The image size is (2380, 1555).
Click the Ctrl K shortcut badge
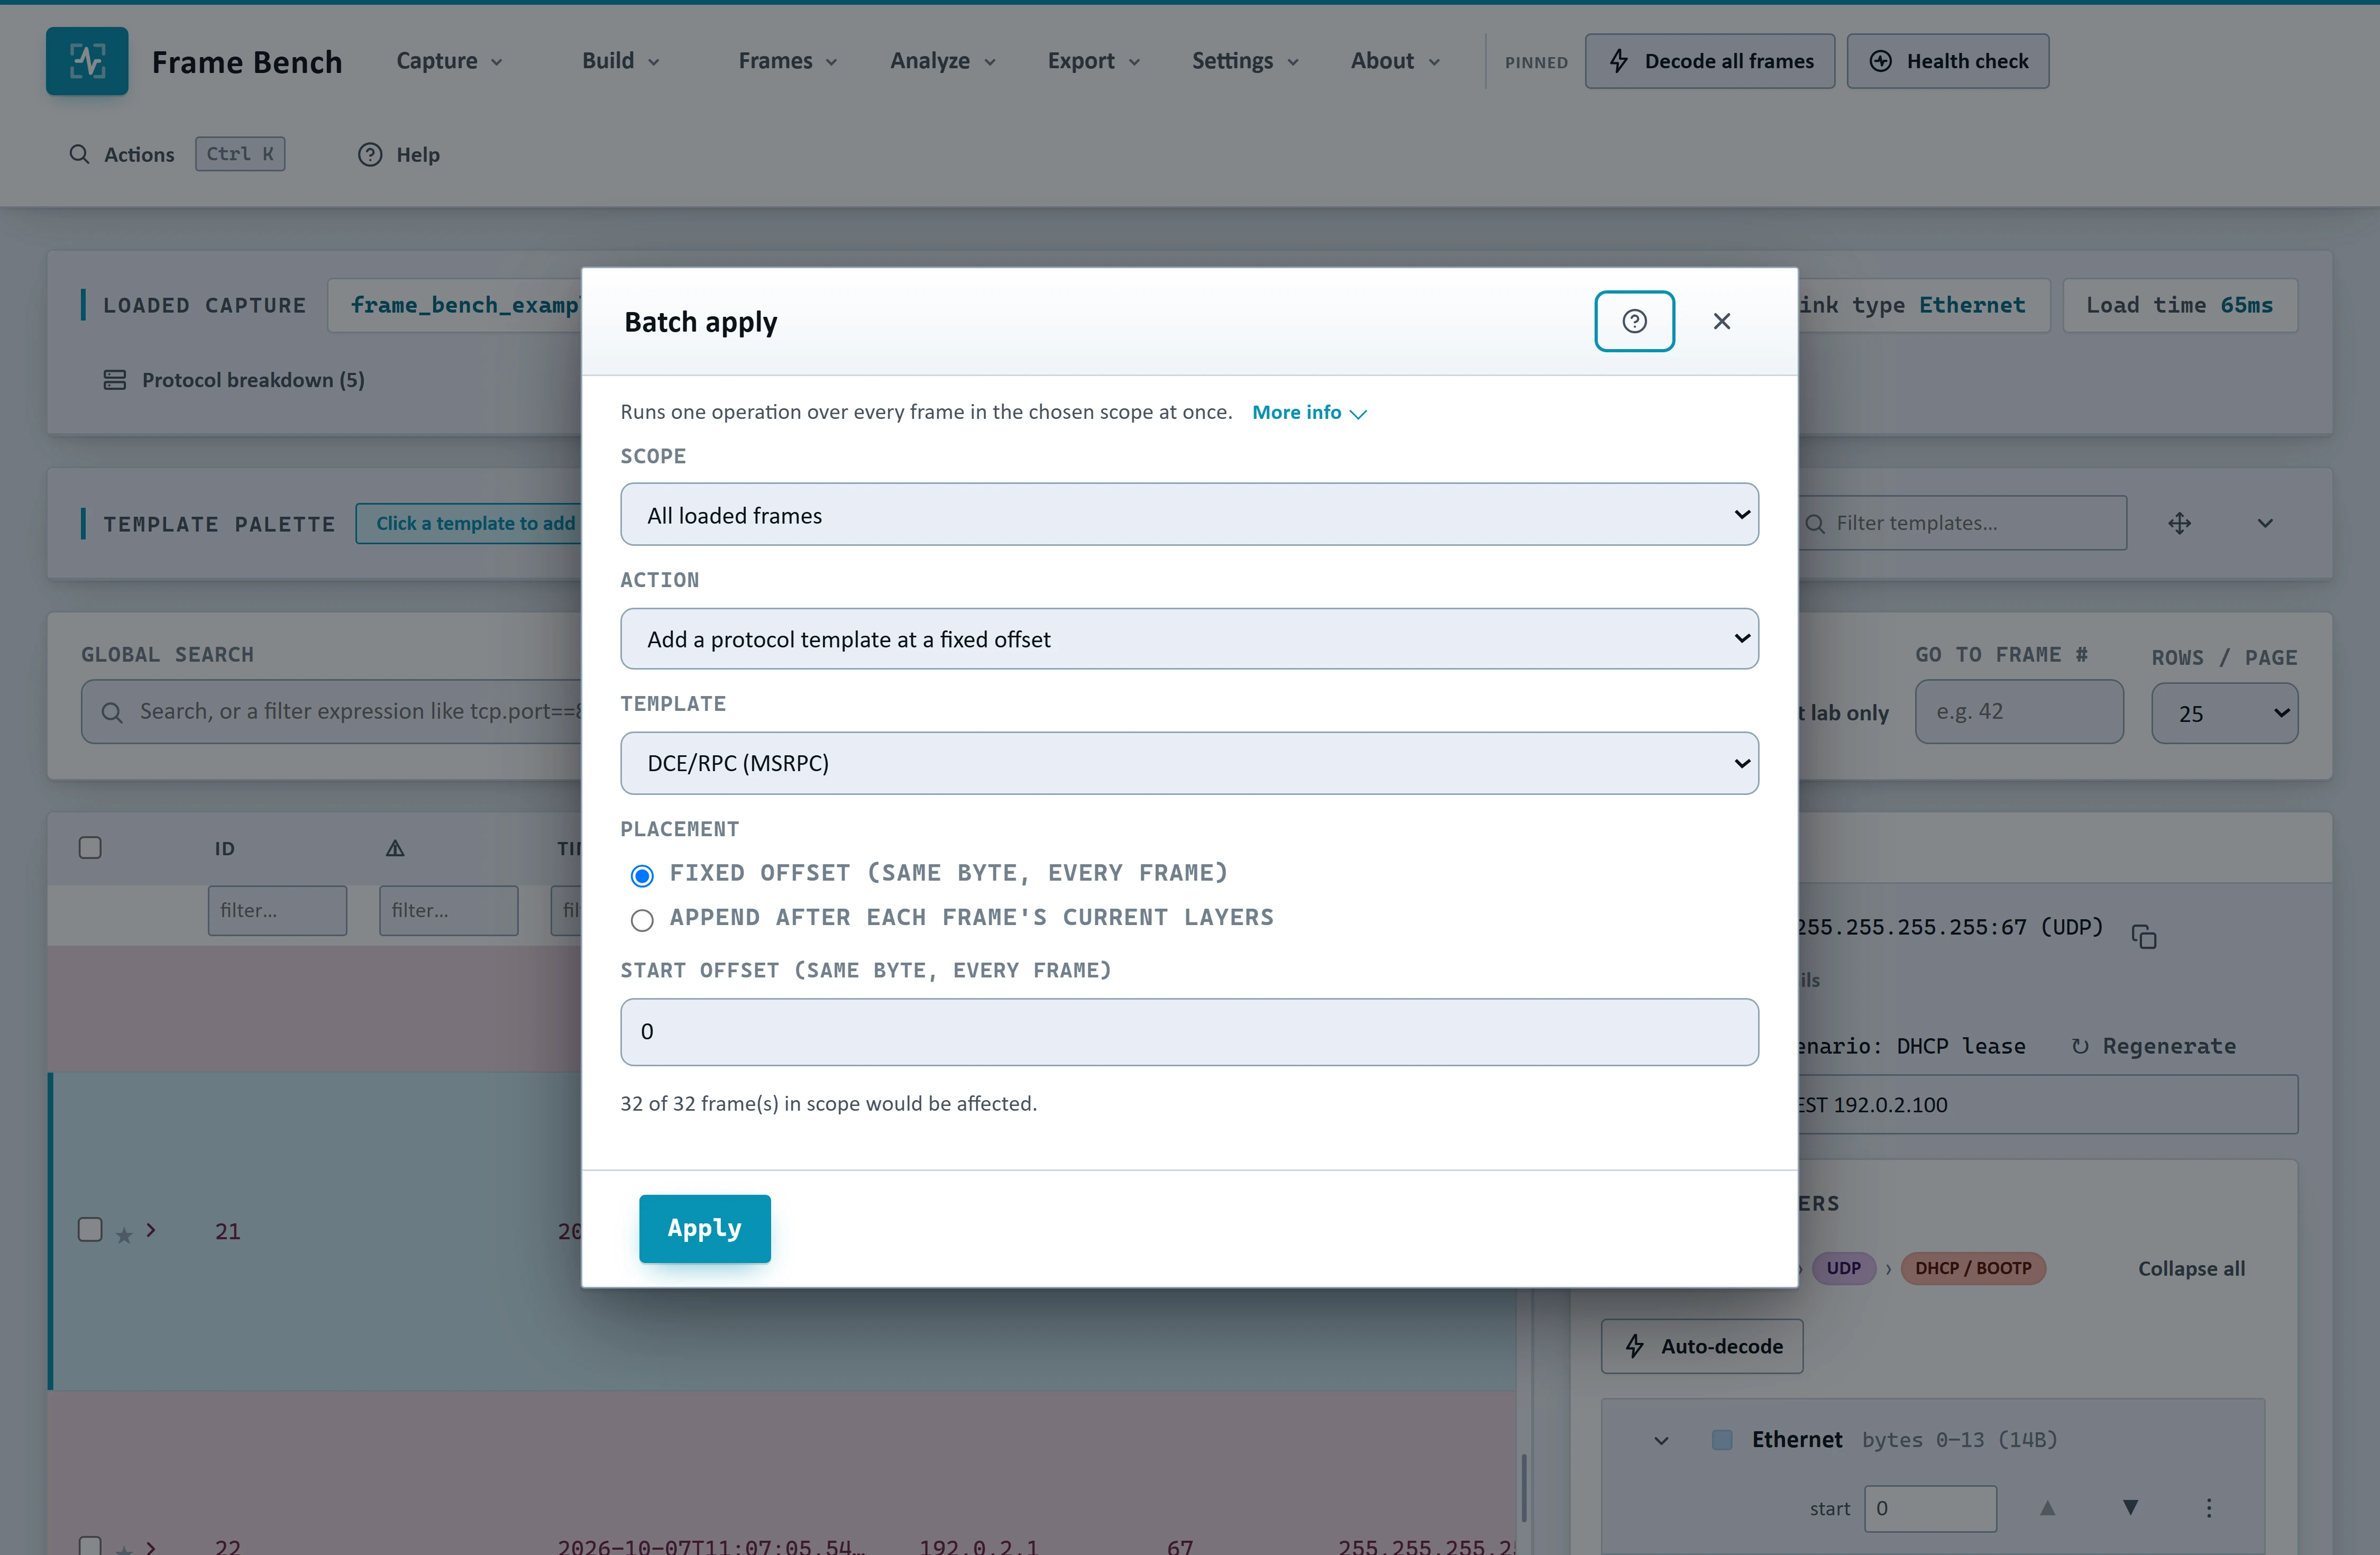pos(240,154)
